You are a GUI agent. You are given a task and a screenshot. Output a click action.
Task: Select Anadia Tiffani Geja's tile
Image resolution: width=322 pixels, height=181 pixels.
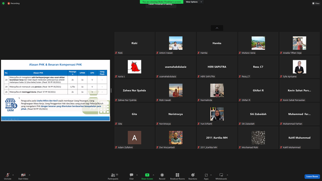click(299, 43)
